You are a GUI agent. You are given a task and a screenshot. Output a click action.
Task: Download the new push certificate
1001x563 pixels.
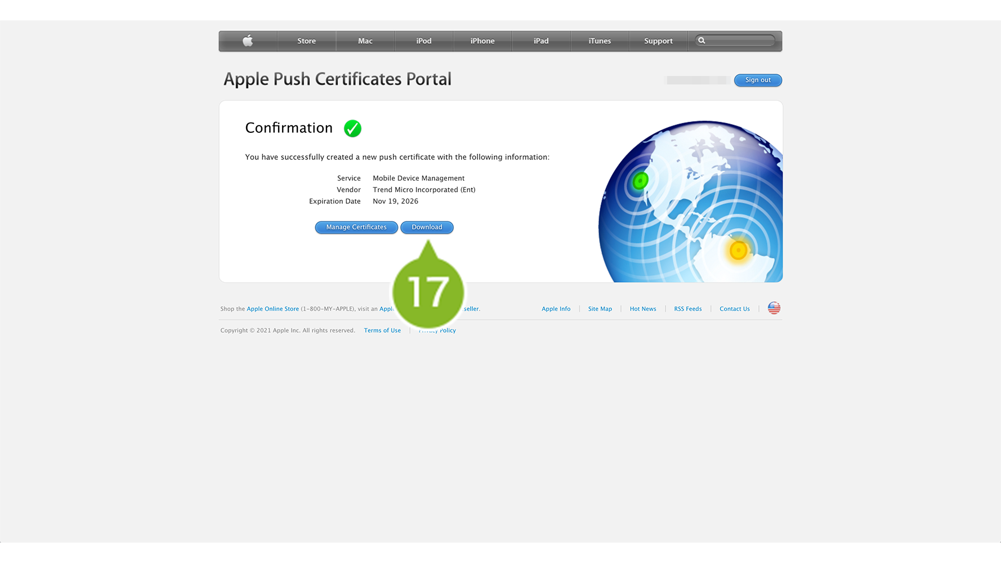(x=427, y=227)
